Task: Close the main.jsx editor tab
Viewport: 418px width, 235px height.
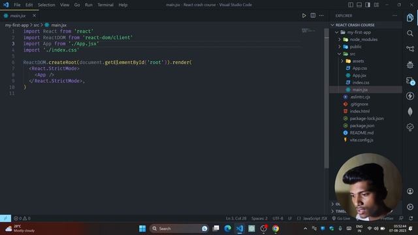Action: click(34, 16)
